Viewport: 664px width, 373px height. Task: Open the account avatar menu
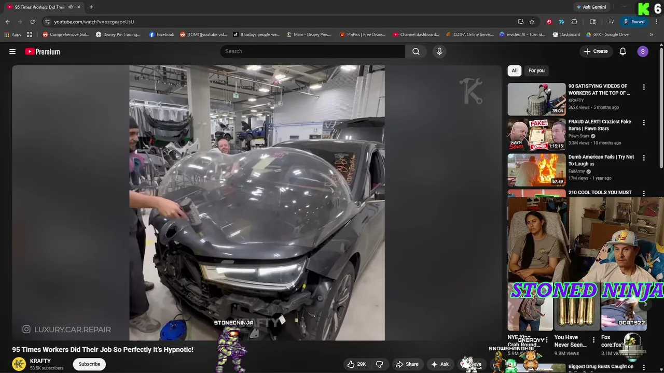643,51
